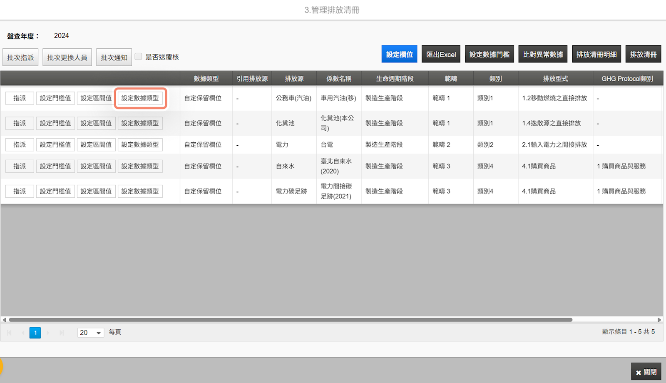
Task: Click 比對異常數據 button
Action: pyautogui.click(x=543, y=54)
